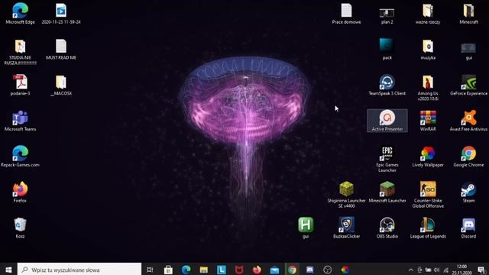Select the WinRAR shortcut

click(x=428, y=121)
